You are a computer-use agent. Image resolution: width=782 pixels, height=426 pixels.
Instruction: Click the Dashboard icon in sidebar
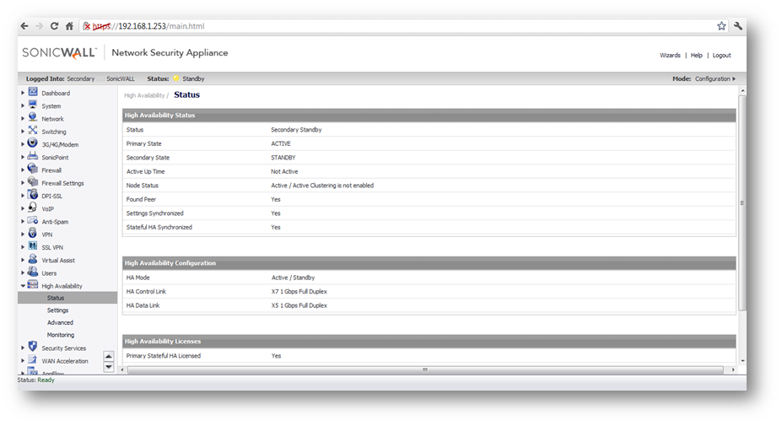[33, 92]
